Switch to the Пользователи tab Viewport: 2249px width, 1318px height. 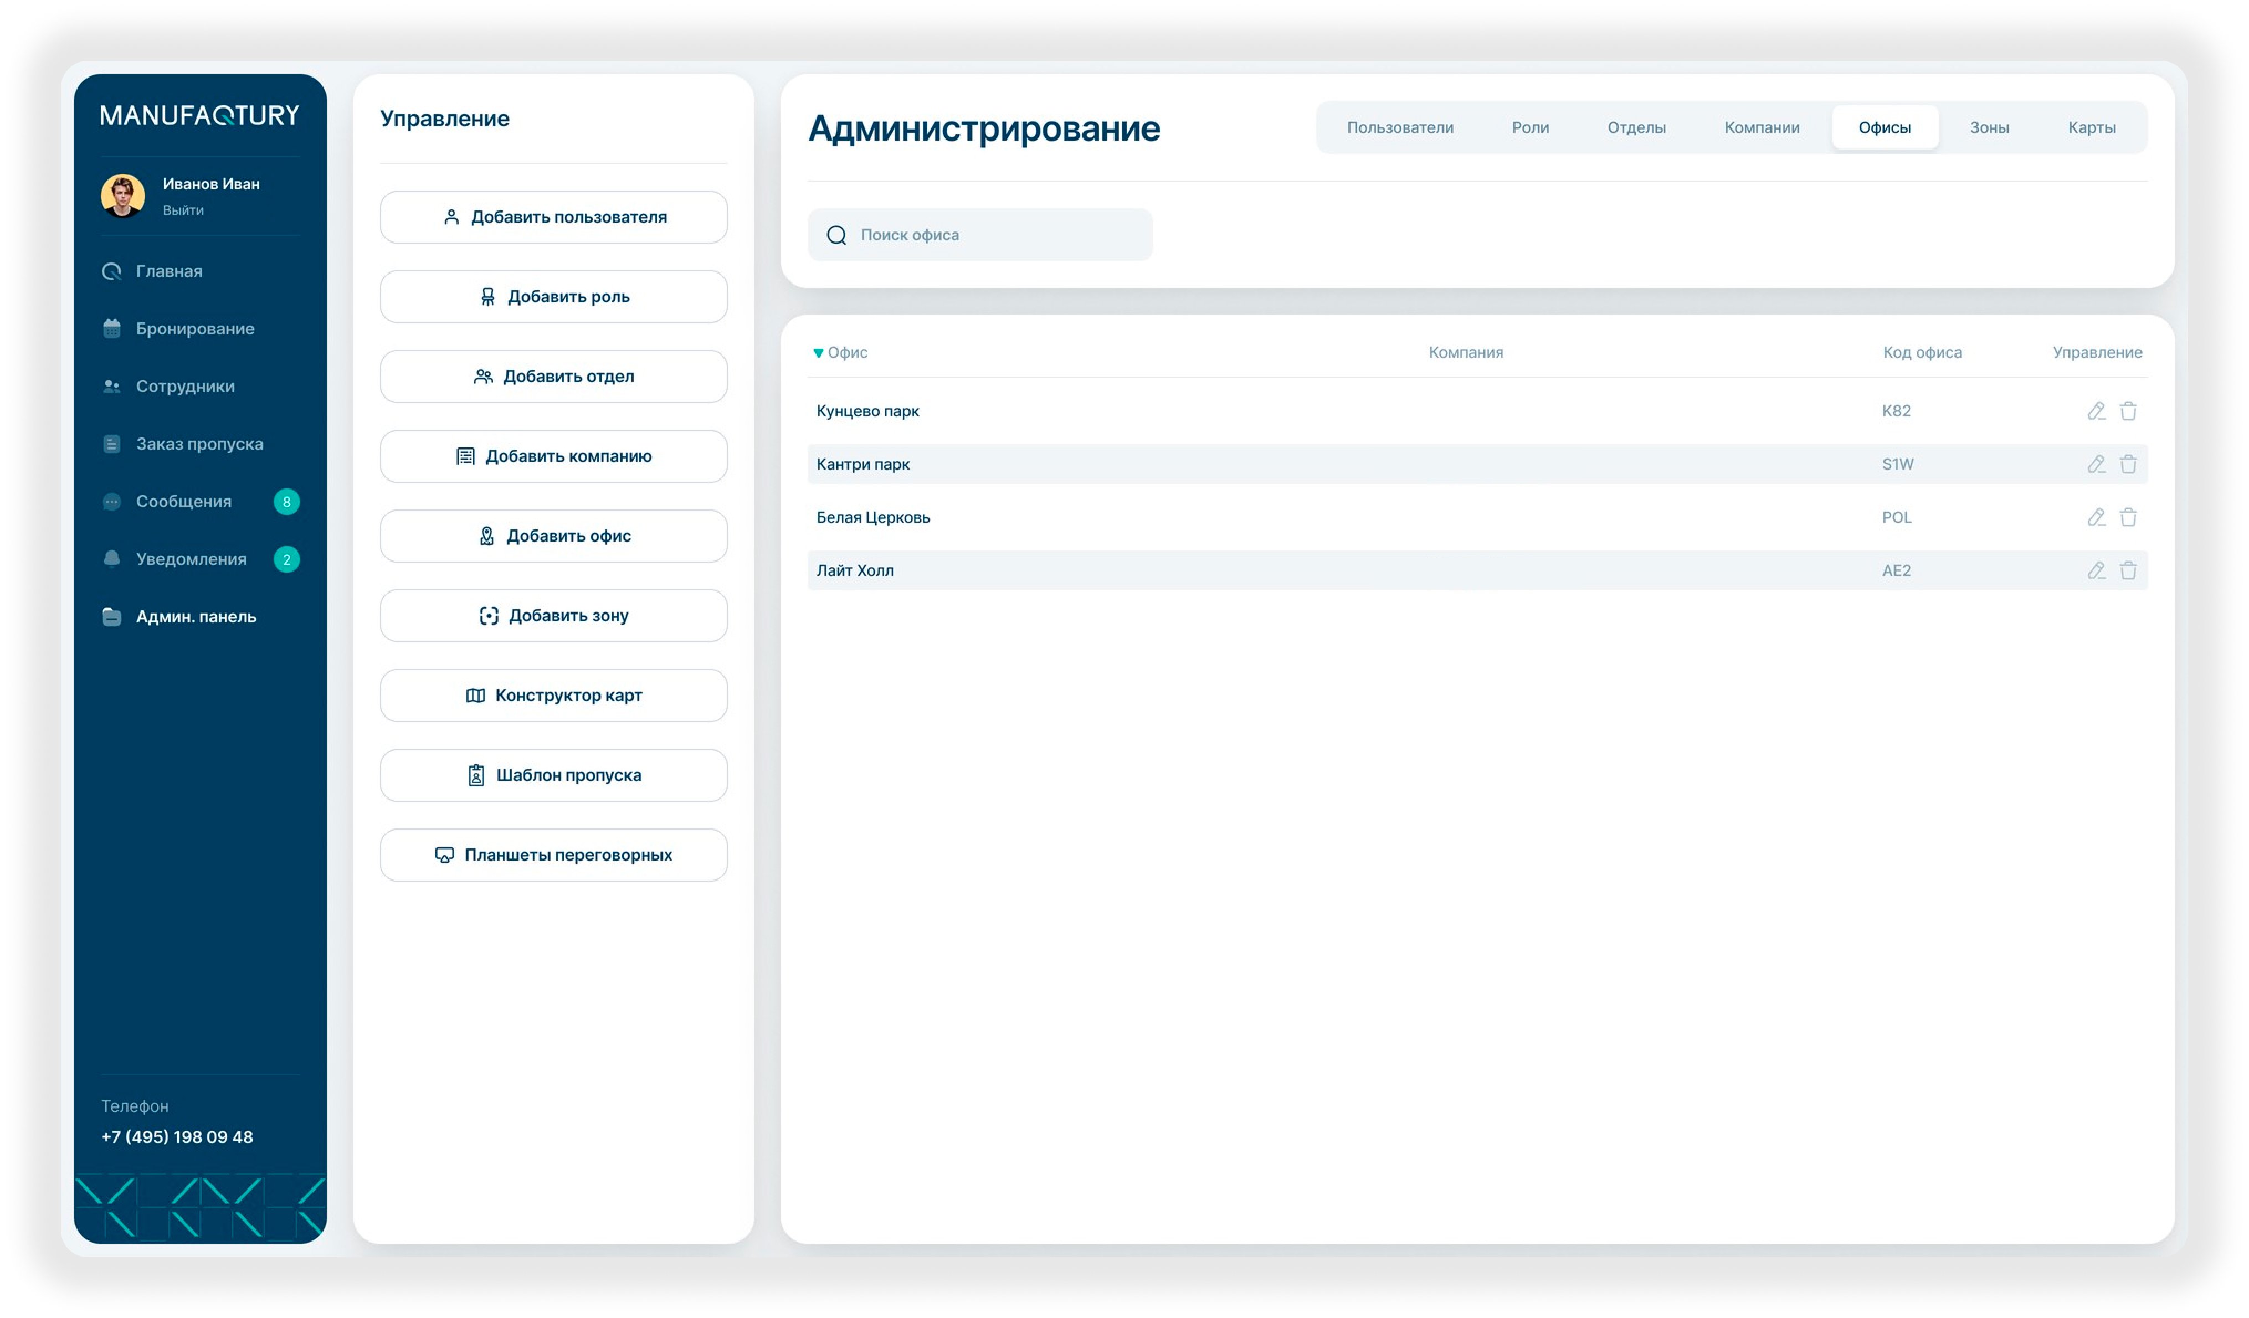(x=1399, y=127)
